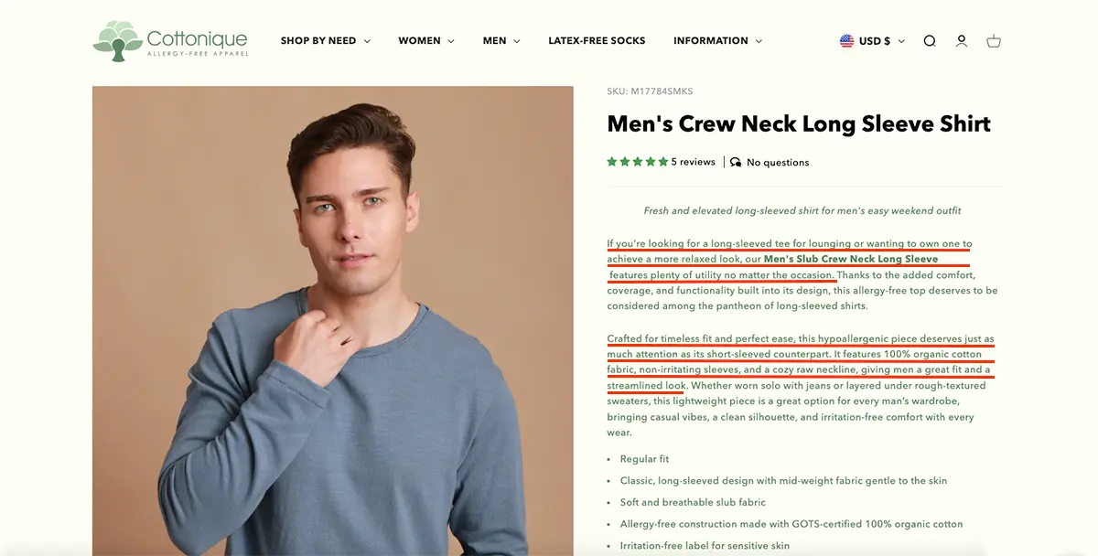Screen dimensions: 1098x556
Task: Click the Men's Crew Neck Long Sleeve Shirt title
Action: click(799, 124)
